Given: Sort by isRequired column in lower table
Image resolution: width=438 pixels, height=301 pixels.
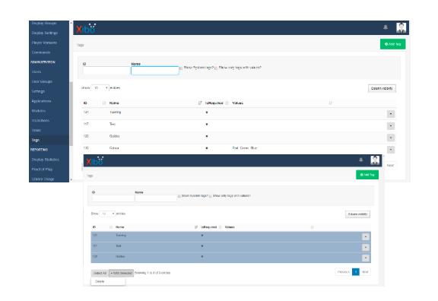Looking at the screenshot, I should pyautogui.click(x=211, y=227).
